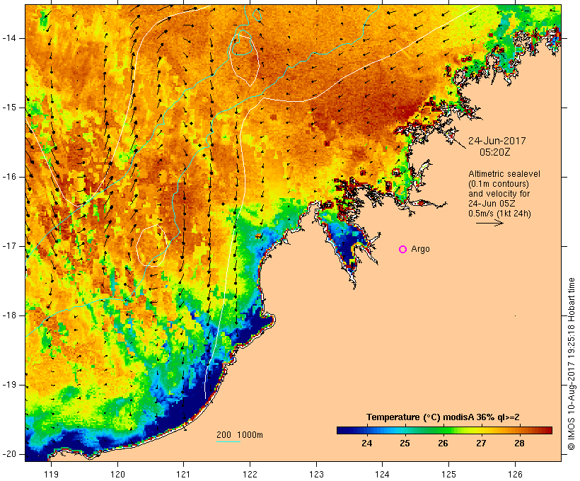Click the '25' colorbar tick label
Image resolution: width=580 pixels, height=481 pixels.
point(405,444)
